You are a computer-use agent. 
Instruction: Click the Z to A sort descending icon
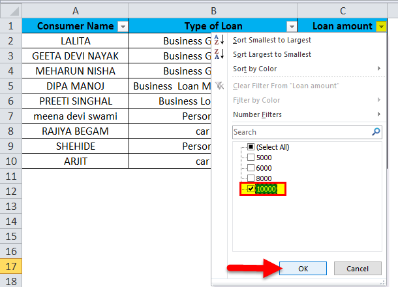click(219, 54)
